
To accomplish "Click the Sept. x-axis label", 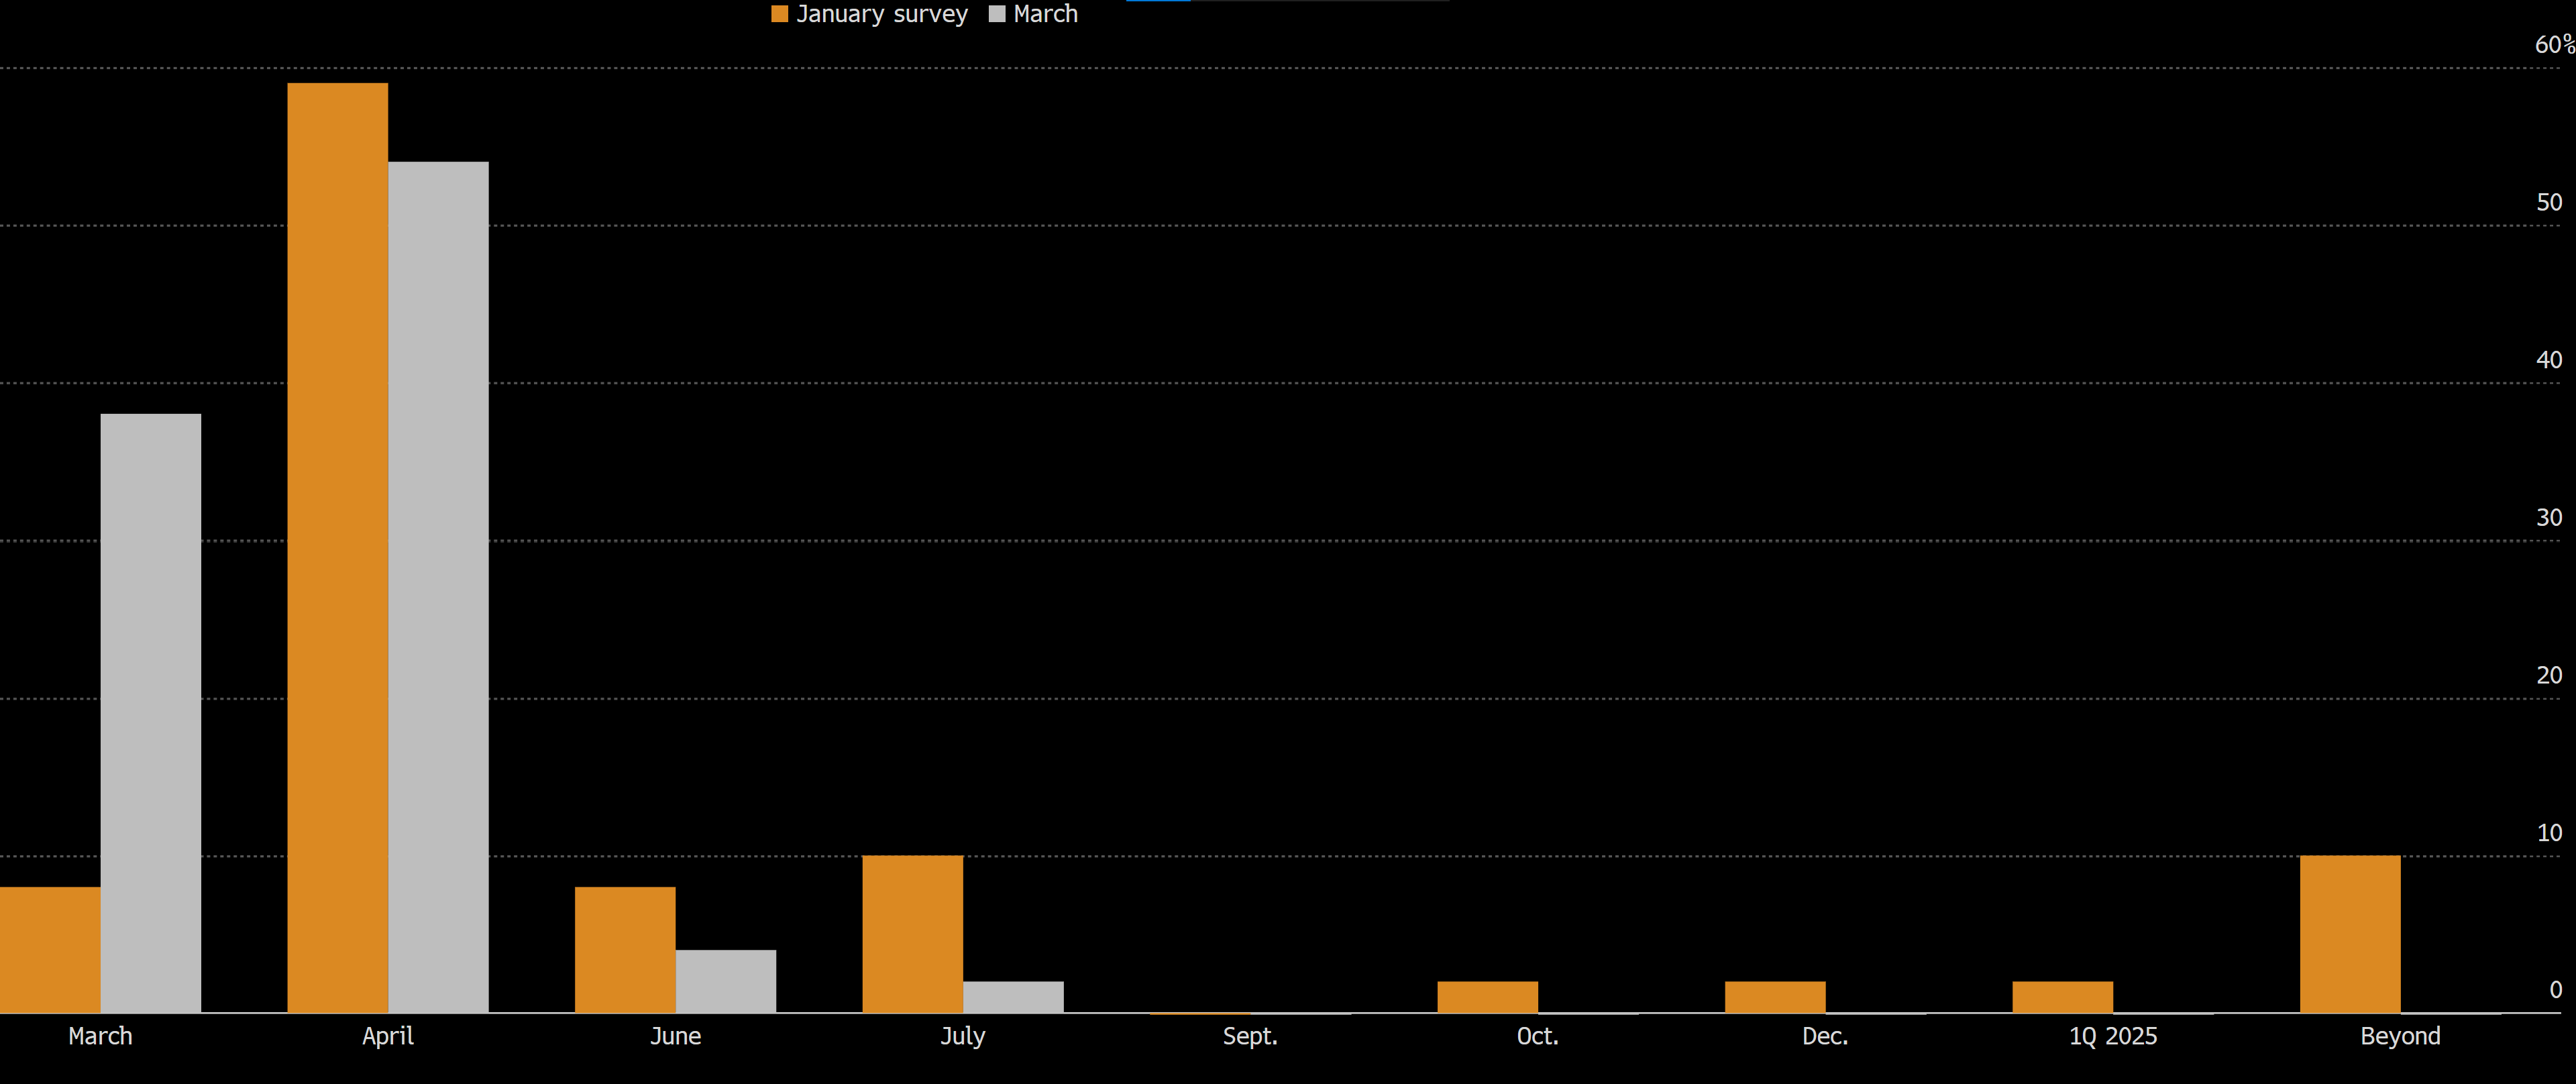I will (x=1250, y=1036).
